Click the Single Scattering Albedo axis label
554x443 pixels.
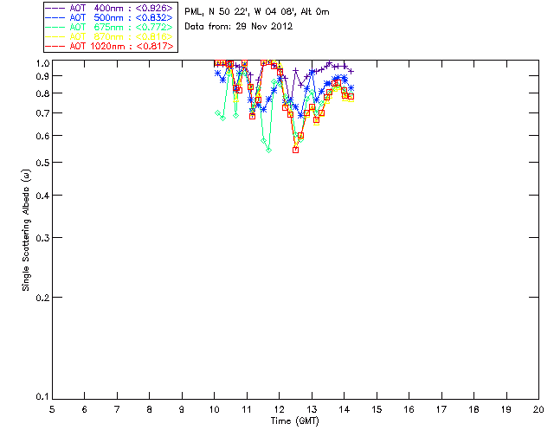tap(26, 230)
